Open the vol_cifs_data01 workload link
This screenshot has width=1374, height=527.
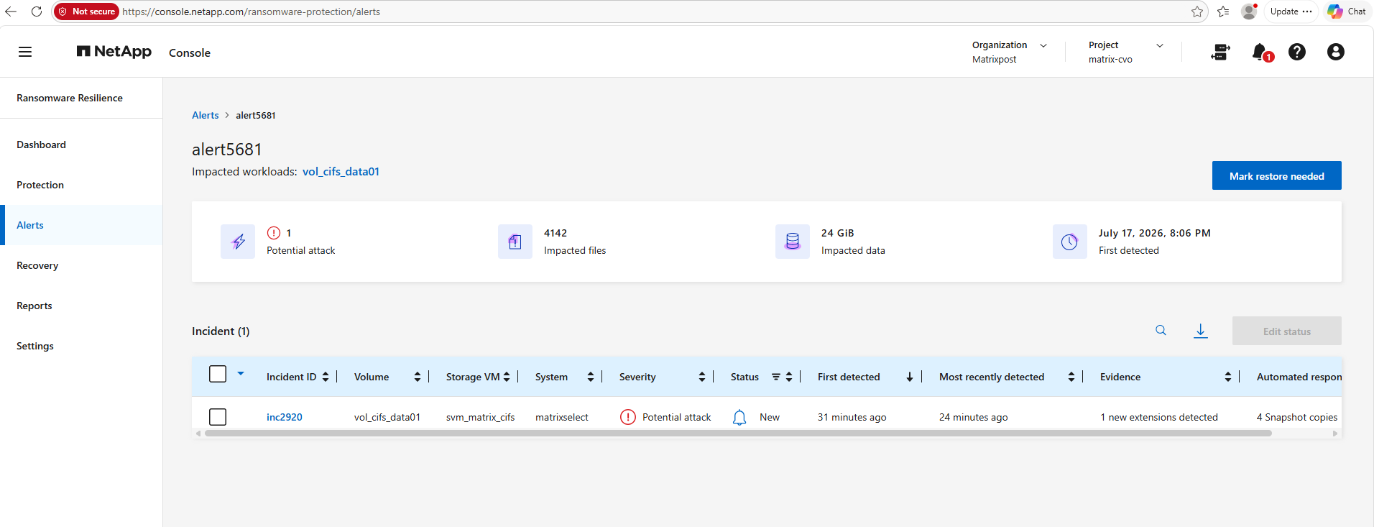[341, 171]
